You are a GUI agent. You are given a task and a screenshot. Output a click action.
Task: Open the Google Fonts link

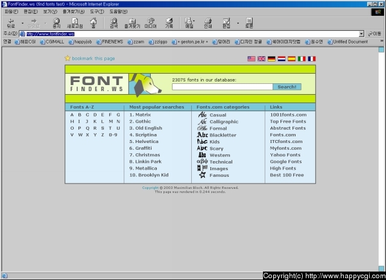coord(286,162)
